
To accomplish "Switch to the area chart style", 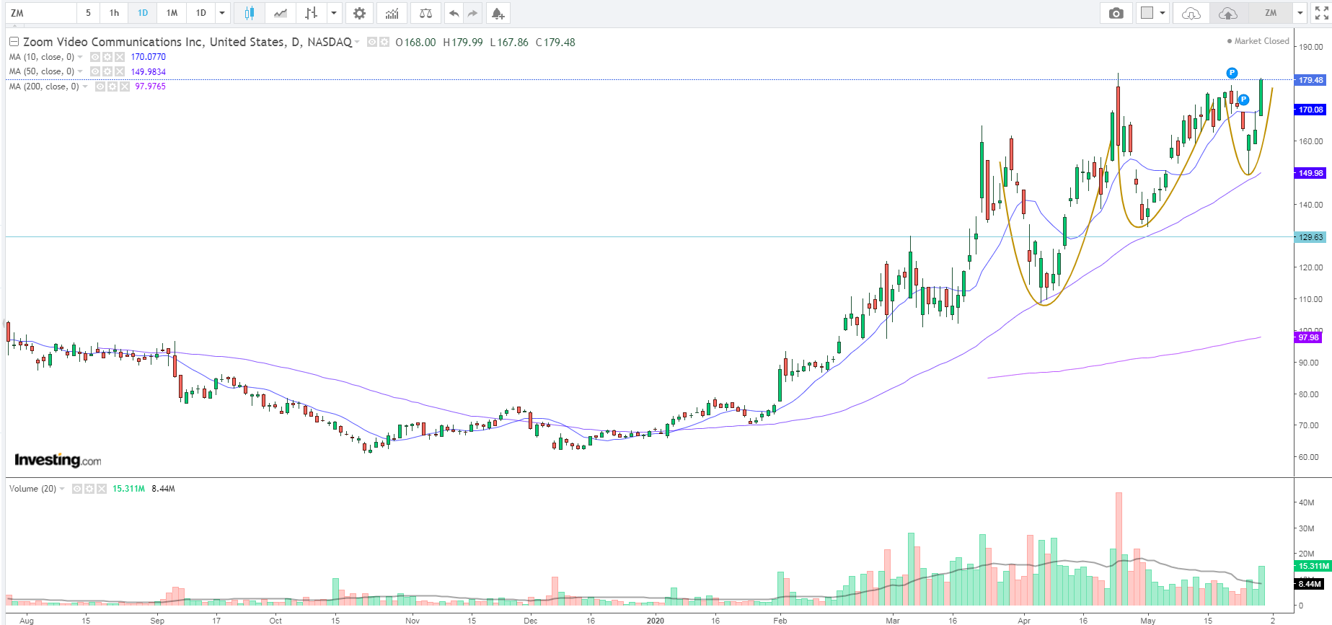I will pos(281,13).
